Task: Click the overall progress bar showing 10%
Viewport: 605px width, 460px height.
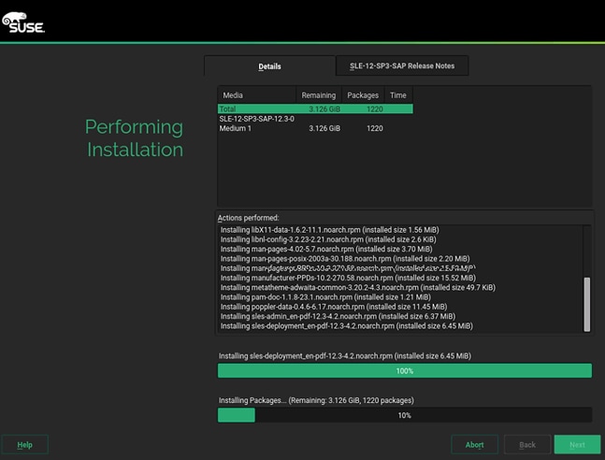Action: click(404, 415)
